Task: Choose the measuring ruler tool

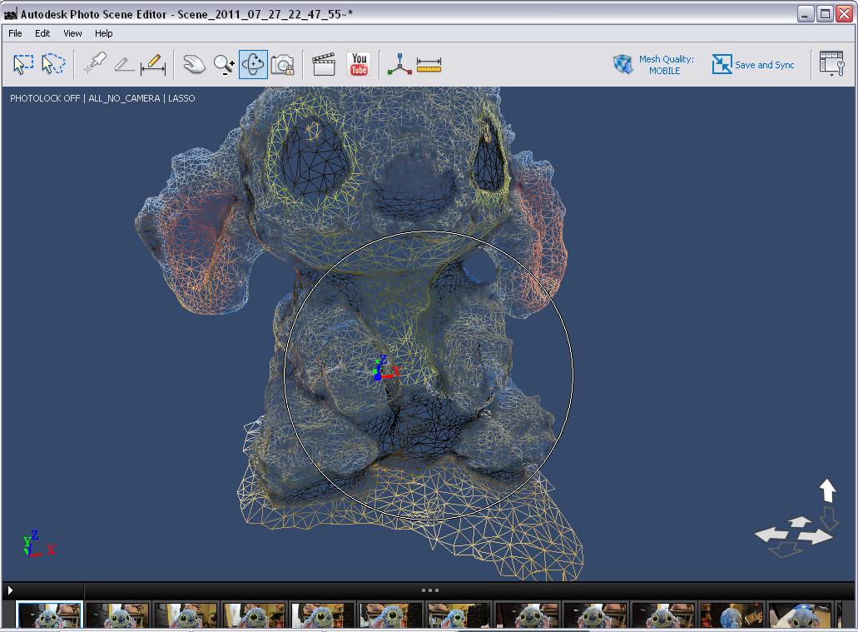Action: pyautogui.click(x=429, y=64)
